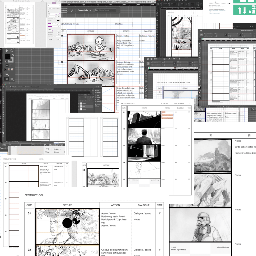Select the Zoom magnifier tool beside Hand

[11, 51]
